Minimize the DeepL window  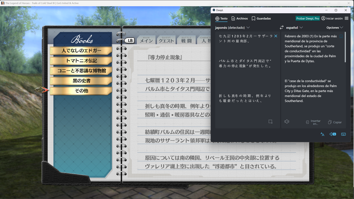(326, 10)
